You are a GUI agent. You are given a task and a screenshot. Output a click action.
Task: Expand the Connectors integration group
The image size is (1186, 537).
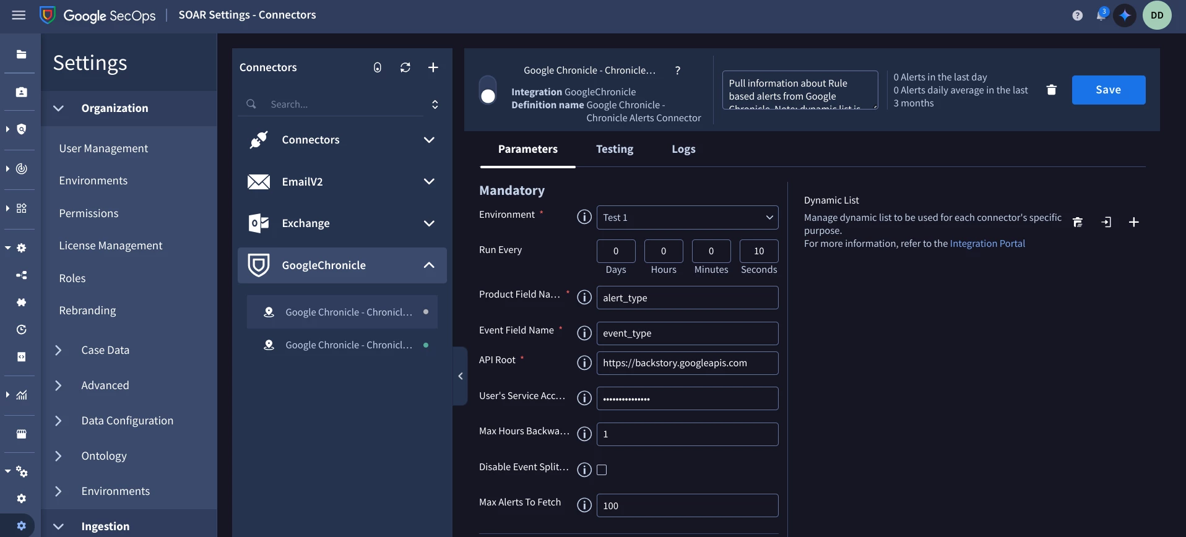tap(429, 140)
